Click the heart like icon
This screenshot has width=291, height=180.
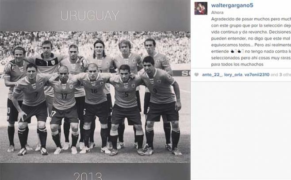(196, 75)
